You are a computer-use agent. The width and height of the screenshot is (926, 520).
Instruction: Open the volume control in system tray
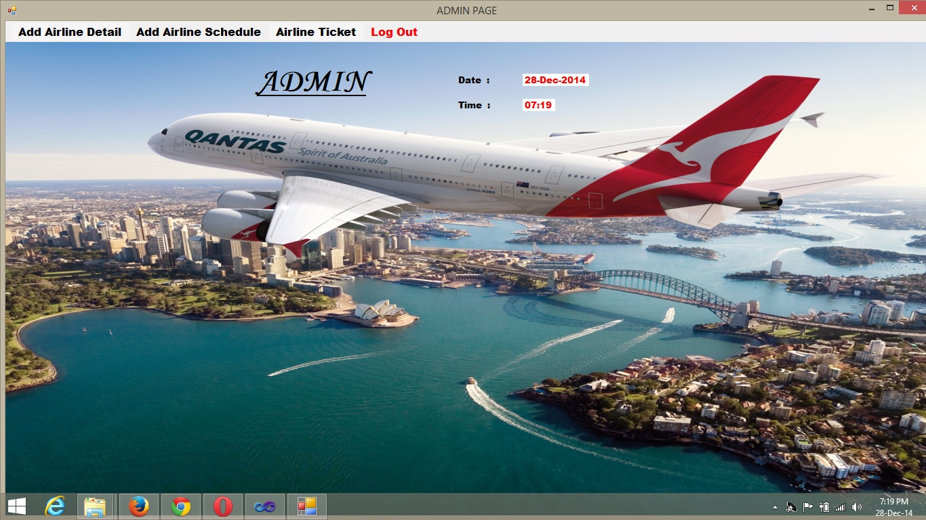tap(857, 506)
